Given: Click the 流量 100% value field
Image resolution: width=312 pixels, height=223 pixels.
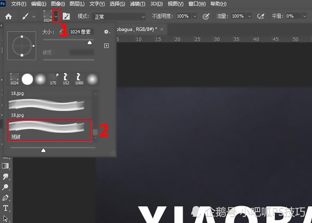Looking at the screenshot, I should (239, 16).
